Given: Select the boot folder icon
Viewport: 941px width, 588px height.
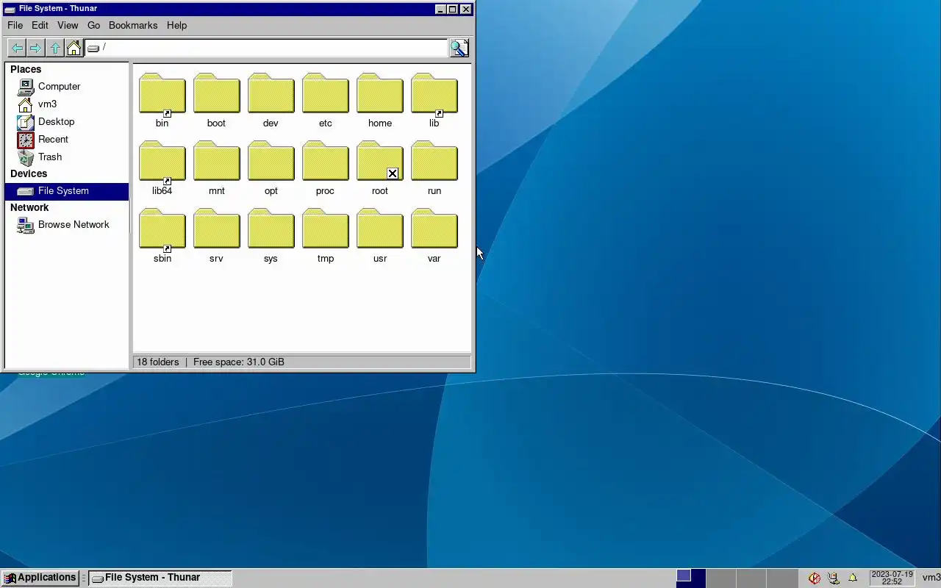Looking at the screenshot, I should [217, 93].
